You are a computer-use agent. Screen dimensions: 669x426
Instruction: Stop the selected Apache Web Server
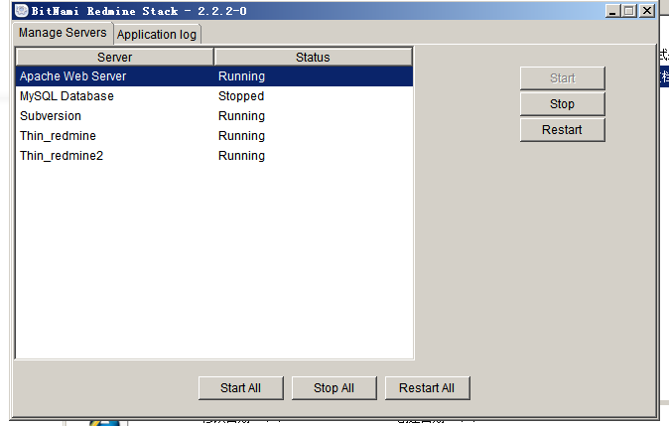click(562, 103)
